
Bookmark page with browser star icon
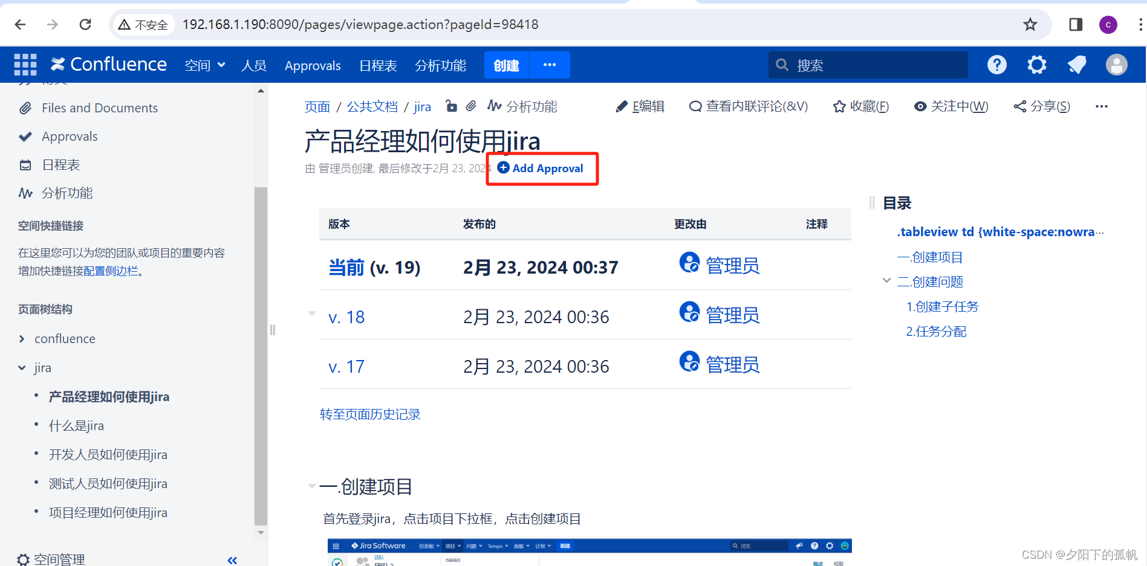(1030, 24)
